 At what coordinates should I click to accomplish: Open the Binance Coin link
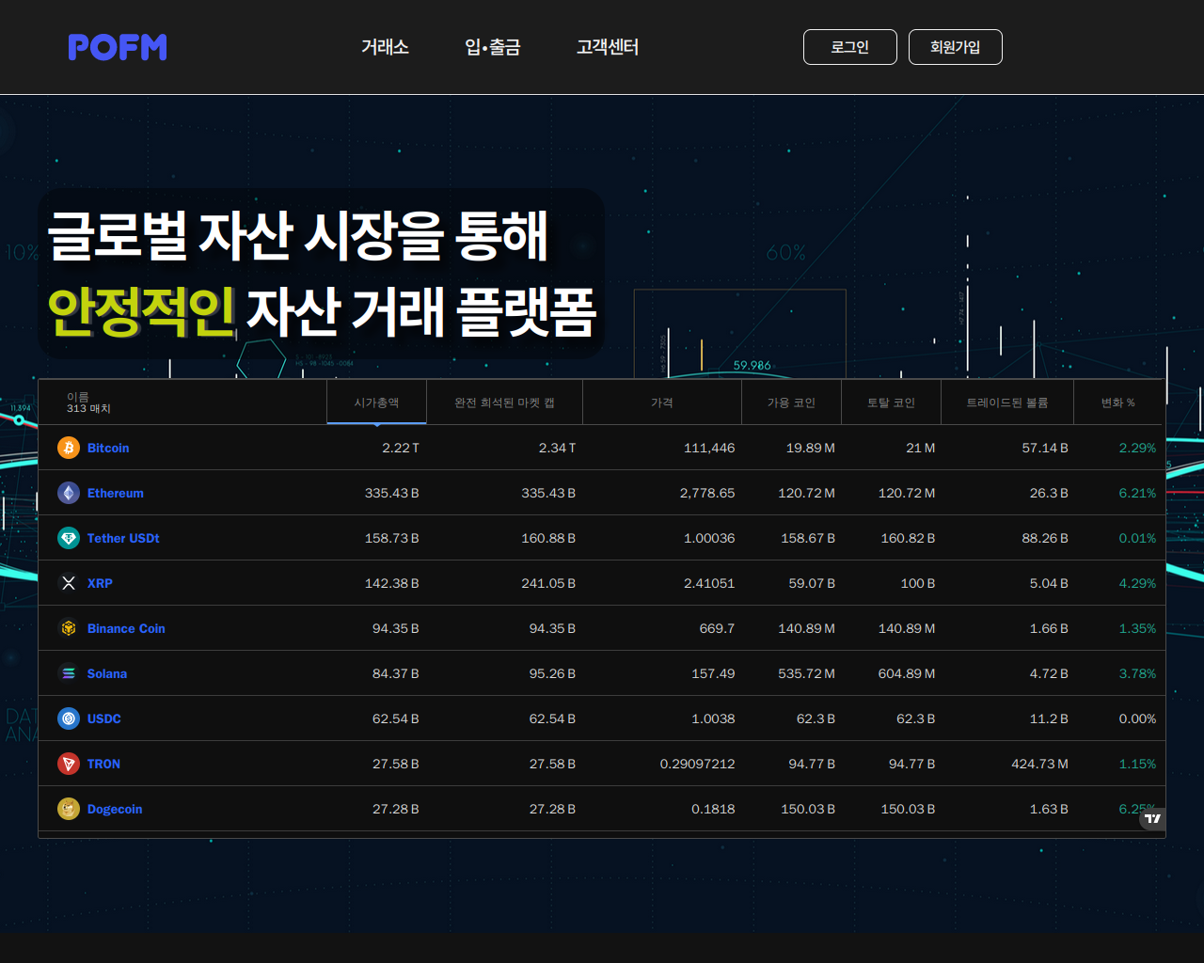(126, 629)
